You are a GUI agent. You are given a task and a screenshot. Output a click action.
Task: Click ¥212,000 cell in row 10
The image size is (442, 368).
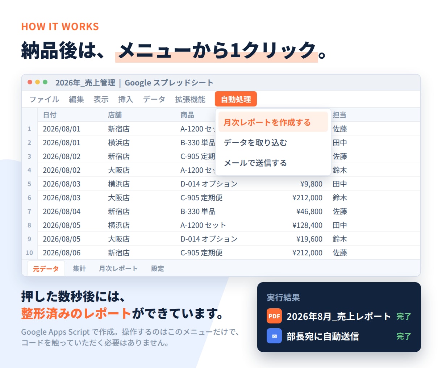(308, 252)
